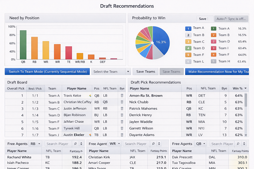Click the blue Team A legend swatch

pyautogui.click(x=188, y=29)
